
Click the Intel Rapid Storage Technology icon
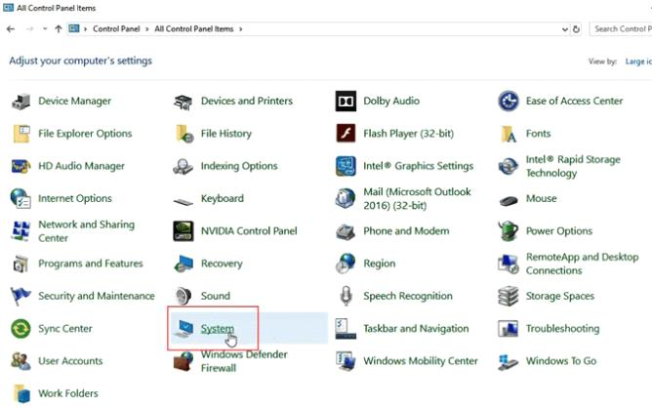coord(509,166)
